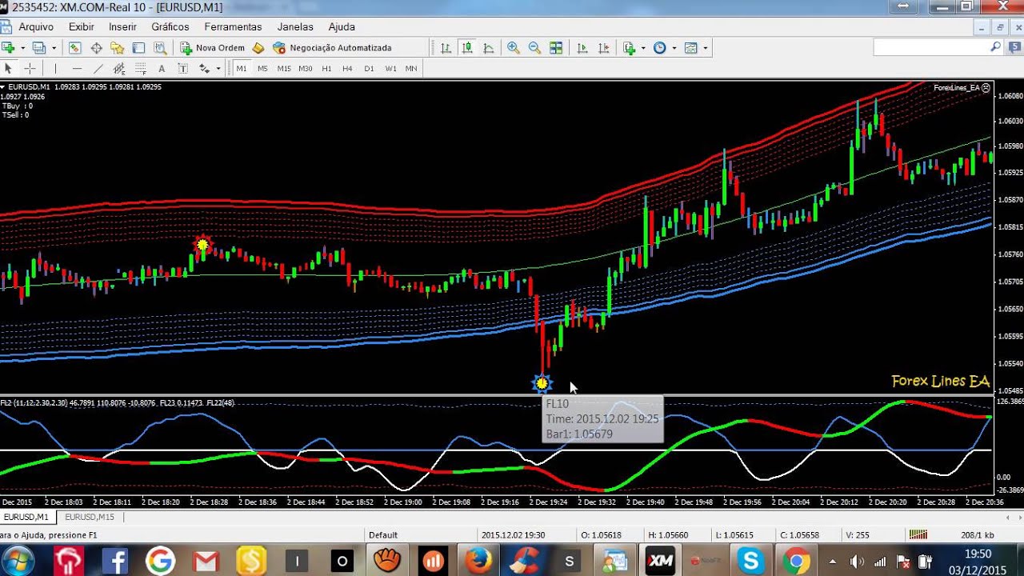The height and width of the screenshot is (576, 1024).
Task: Click the profiles icon in toolbar
Action: 38,48
